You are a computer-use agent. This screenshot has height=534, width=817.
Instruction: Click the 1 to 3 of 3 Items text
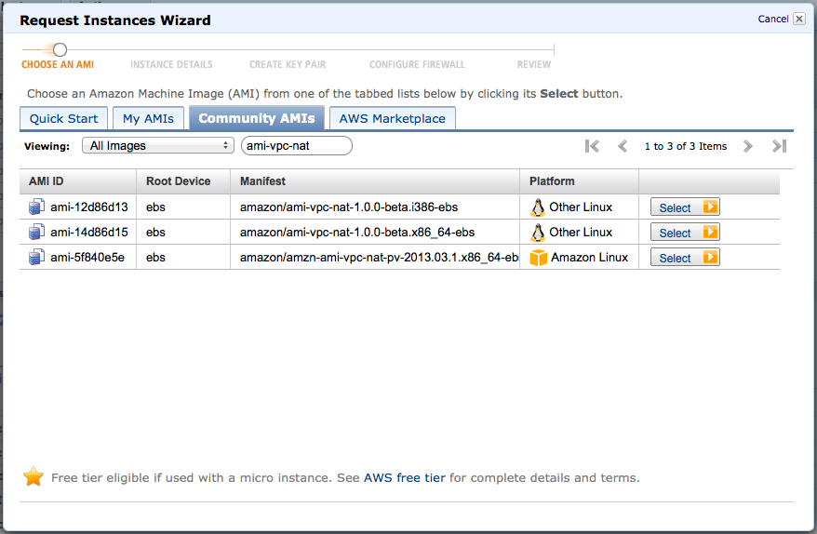coord(685,146)
